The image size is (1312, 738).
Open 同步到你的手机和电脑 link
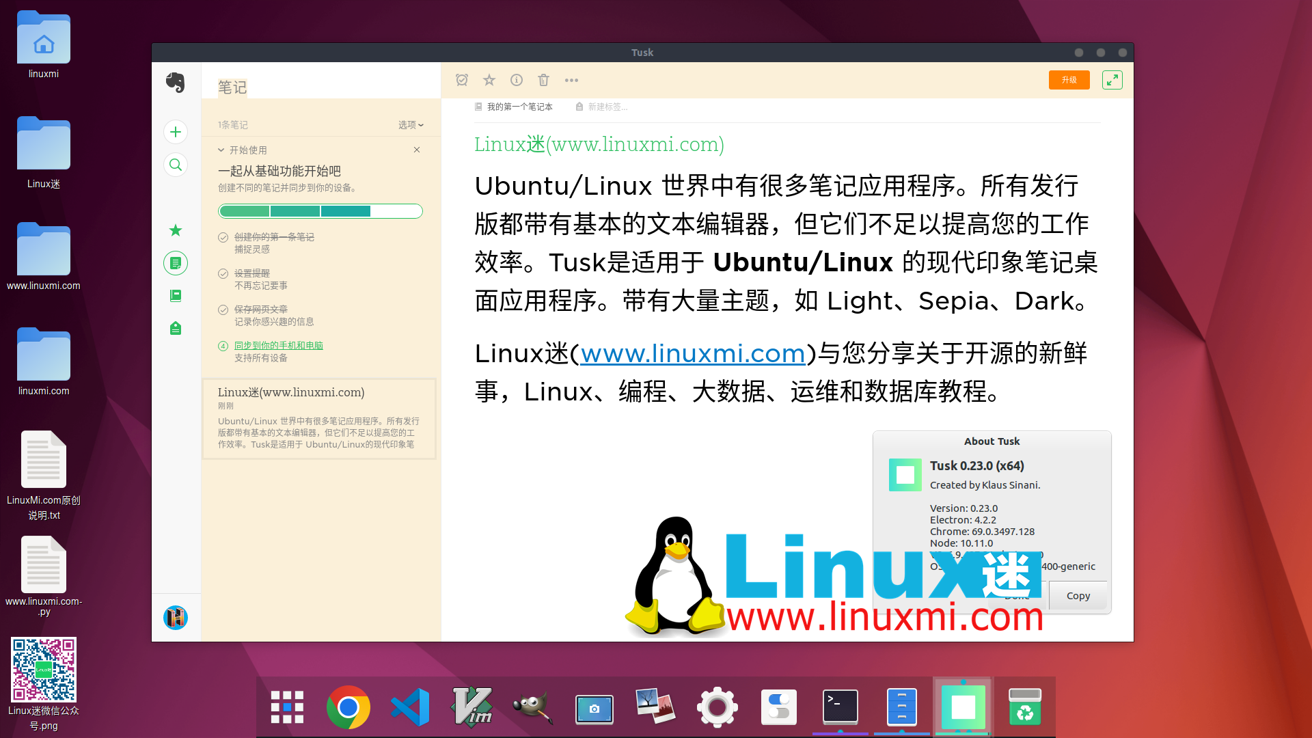(x=279, y=346)
